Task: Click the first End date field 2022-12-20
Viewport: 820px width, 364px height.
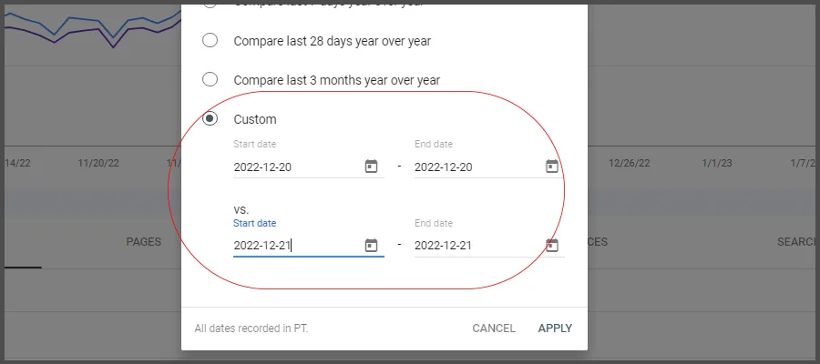Action: pos(472,167)
